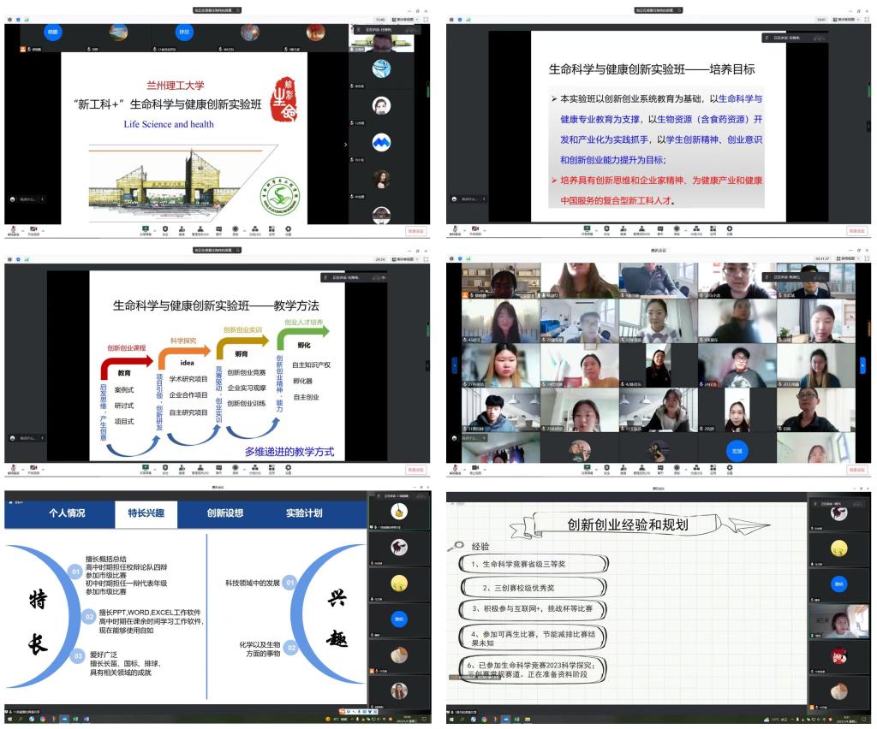Open Security shield in 兰州理工大学 slide meeting toolbar

click(x=164, y=229)
